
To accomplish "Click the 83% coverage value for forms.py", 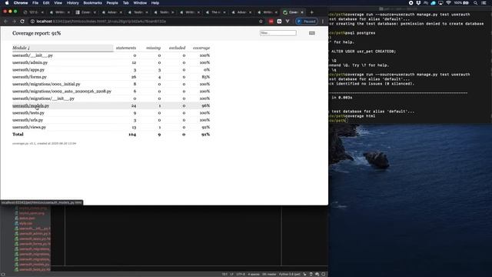I will pyautogui.click(x=206, y=77).
